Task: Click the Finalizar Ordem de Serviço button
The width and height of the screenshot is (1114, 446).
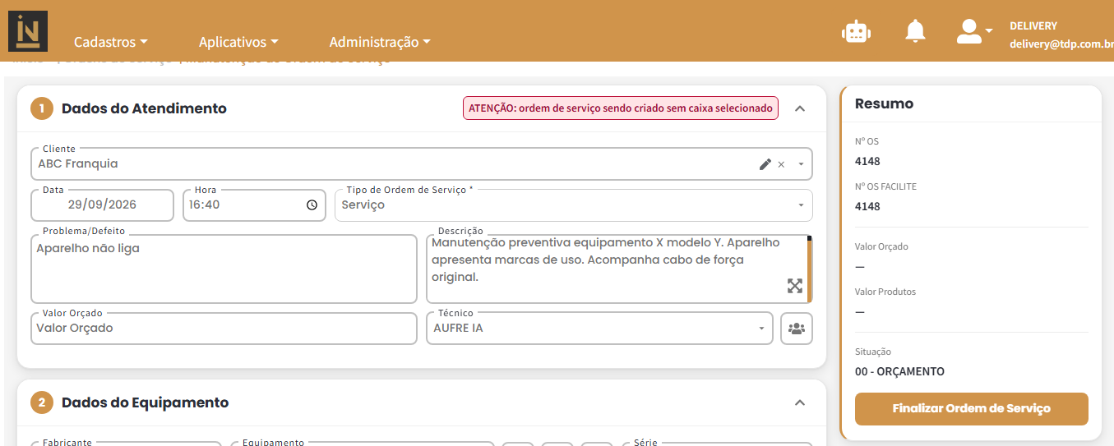Action: tap(971, 408)
